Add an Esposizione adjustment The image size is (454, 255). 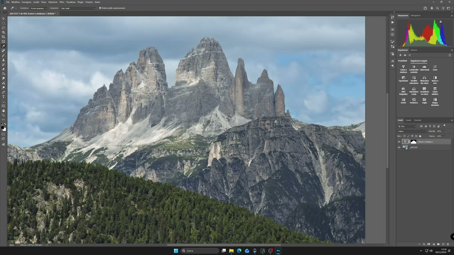pyautogui.click(x=403, y=79)
